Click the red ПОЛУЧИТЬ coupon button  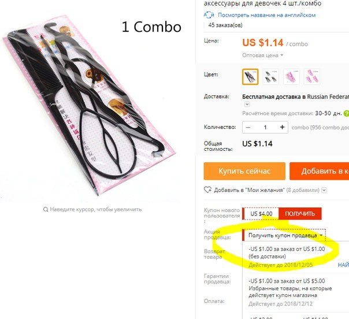click(300, 213)
